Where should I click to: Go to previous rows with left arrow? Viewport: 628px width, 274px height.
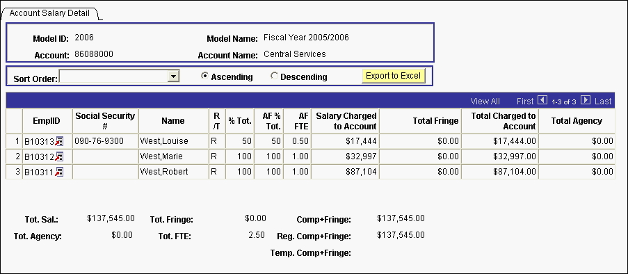[x=542, y=100]
